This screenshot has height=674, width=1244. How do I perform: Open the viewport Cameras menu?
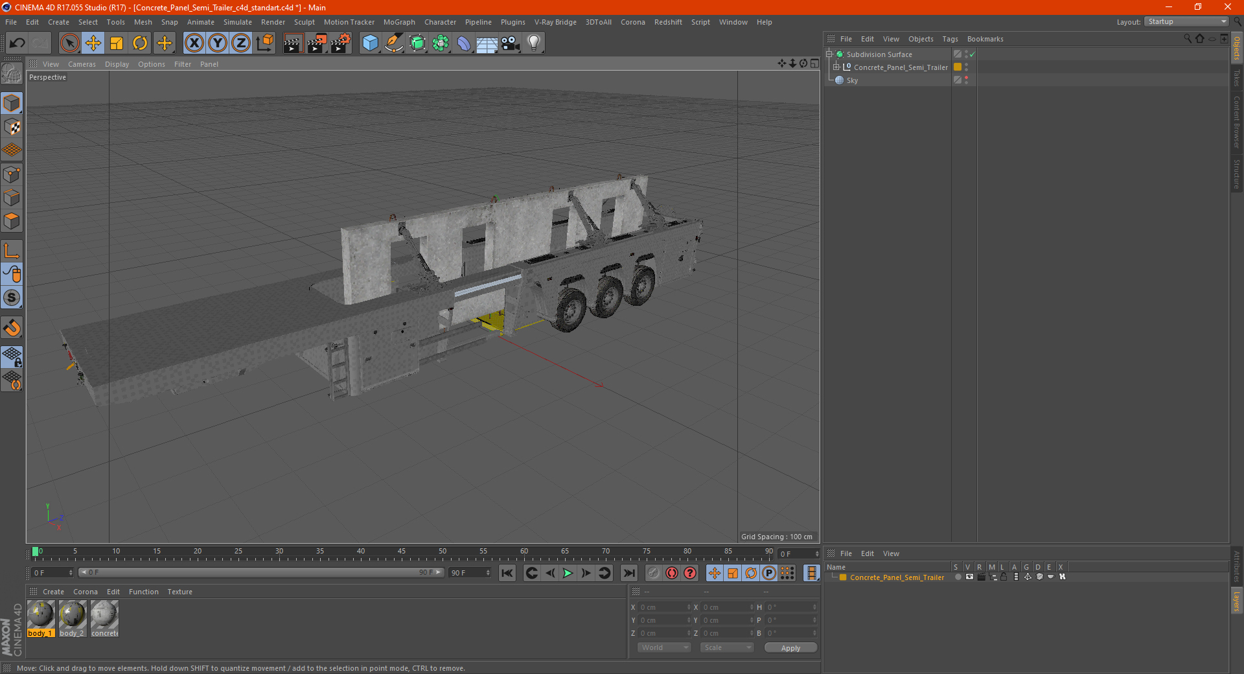[82, 64]
